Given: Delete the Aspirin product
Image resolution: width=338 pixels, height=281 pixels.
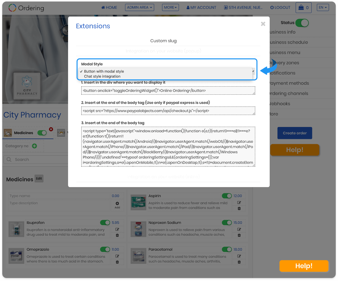Looking at the screenshot, I should (x=239, y=208).
